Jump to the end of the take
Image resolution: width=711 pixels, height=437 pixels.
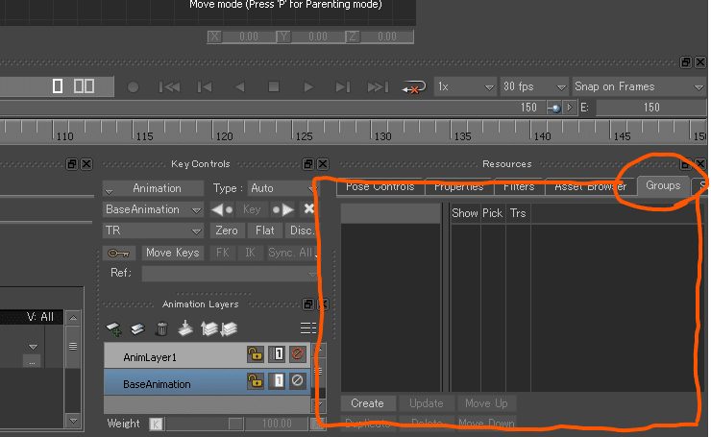point(378,86)
